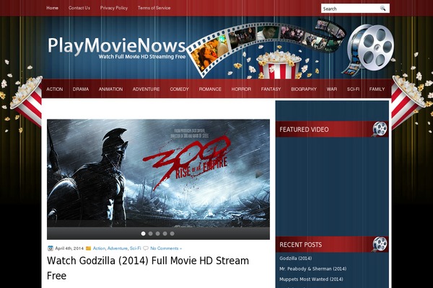Screen dimensions: 433x288
Task: Click the folder icon before Action category
Action: 88,248
